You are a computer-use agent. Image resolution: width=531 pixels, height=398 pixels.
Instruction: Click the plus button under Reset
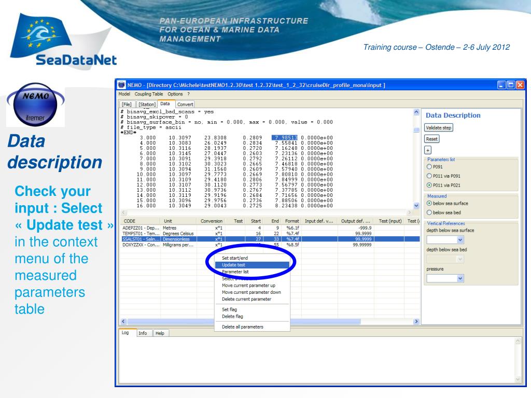(428, 150)
